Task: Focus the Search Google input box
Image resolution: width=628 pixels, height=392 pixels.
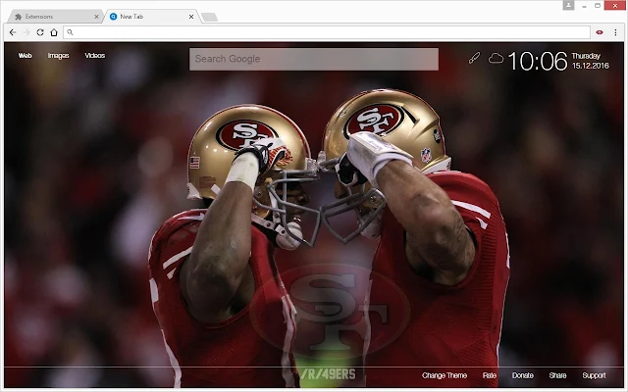Action: (x=314, y=59)
